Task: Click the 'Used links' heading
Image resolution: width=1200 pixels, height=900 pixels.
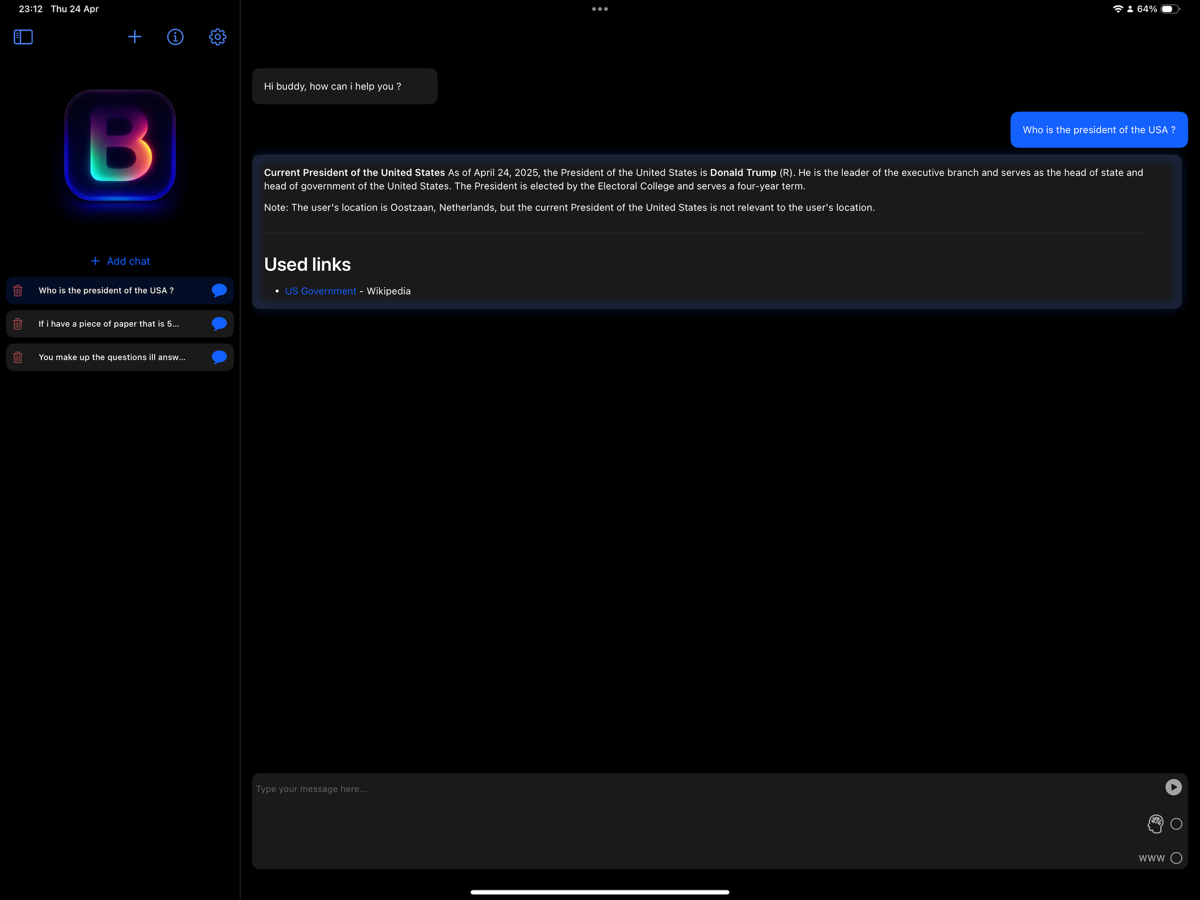Action: [x=307, y=265]
